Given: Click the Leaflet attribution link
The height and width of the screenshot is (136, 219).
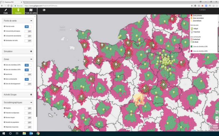Looking at the screenshot, I should [x=194, y=130].
